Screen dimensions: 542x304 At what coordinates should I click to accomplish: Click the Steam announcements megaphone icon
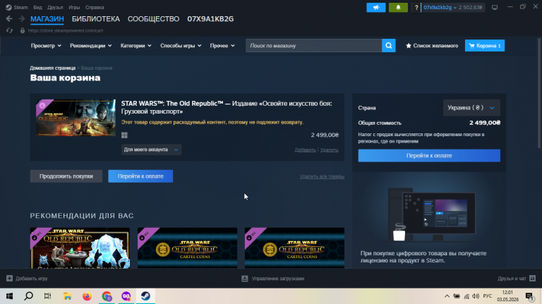click(375, 7)
